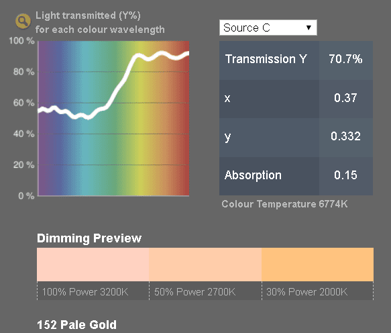Click the Absorption row label
This screenshot has height=333, width=391.
click(x=253, y=175)
